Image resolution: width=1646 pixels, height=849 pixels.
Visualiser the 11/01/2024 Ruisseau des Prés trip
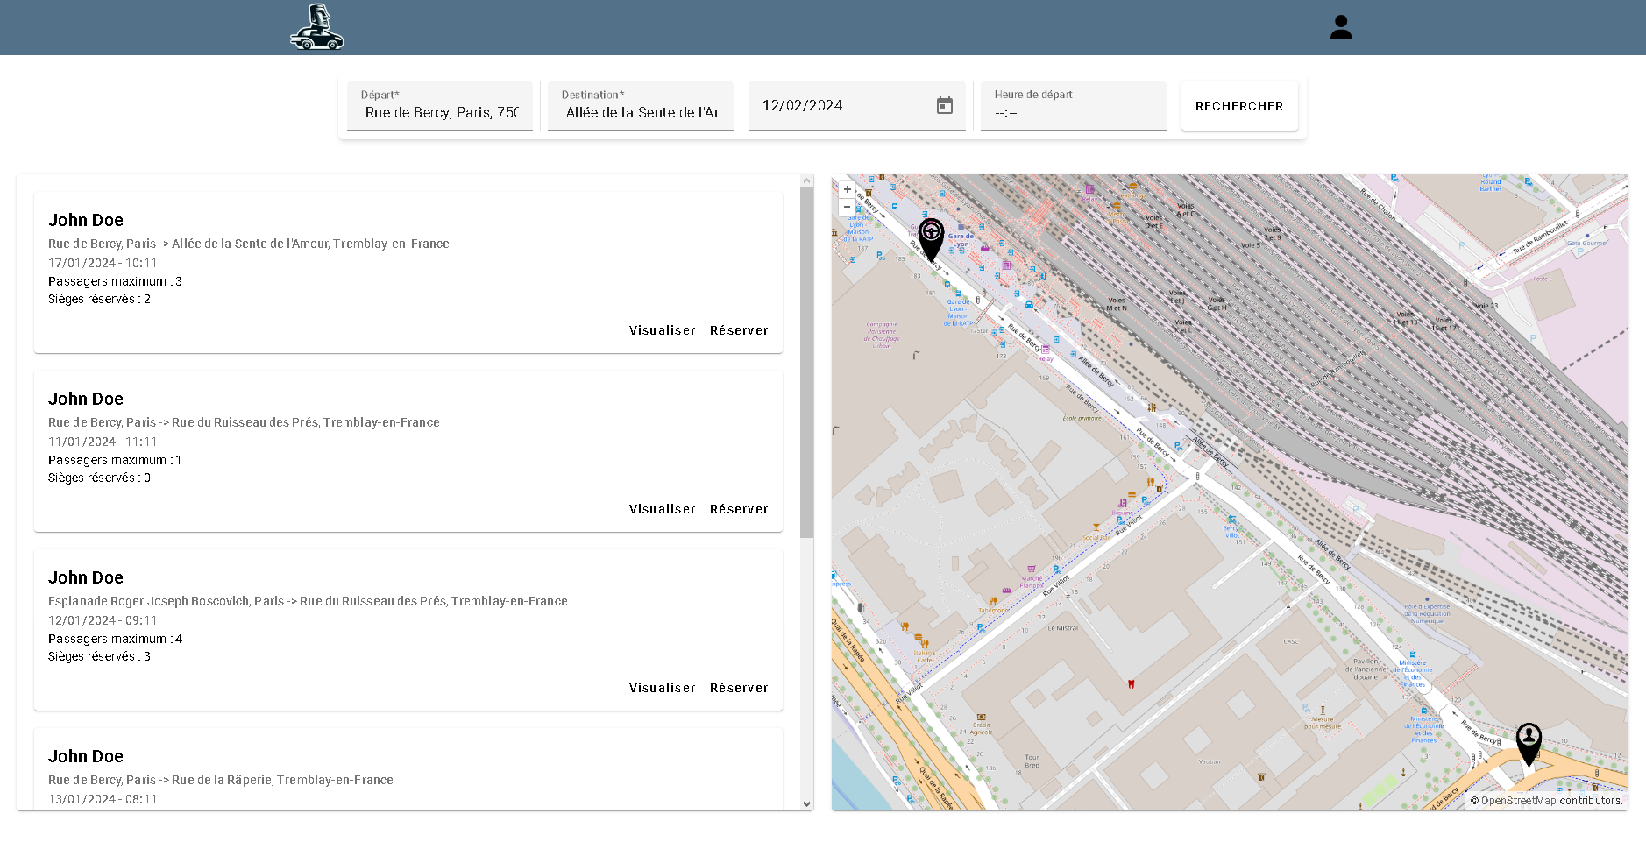pyautogui.click(x=662, y=509)
